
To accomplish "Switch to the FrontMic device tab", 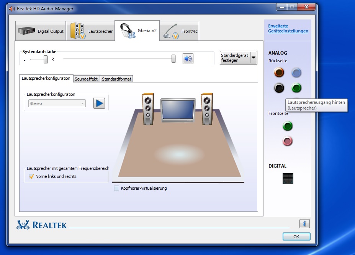I will 179,31.
